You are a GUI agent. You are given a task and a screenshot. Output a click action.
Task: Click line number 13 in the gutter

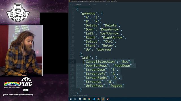click(x=72, y=58)
